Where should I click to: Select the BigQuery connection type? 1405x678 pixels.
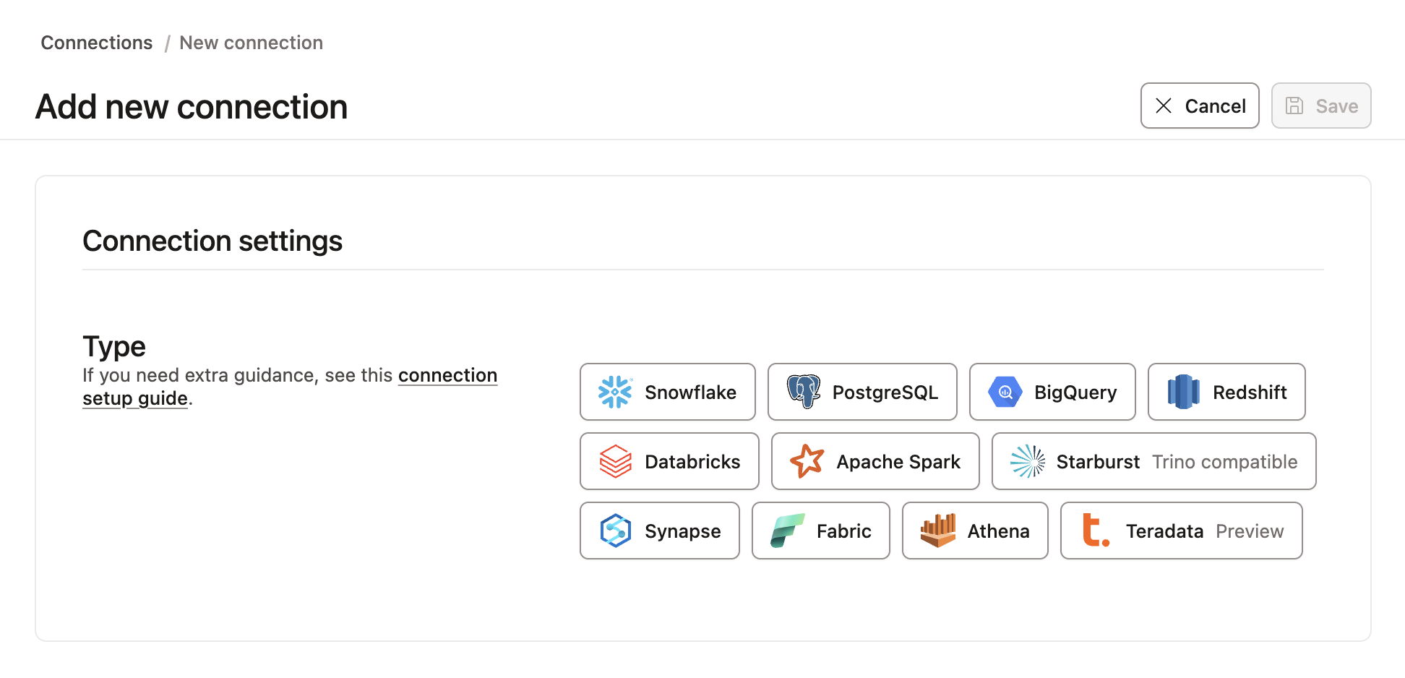[x=1052, y=392]
